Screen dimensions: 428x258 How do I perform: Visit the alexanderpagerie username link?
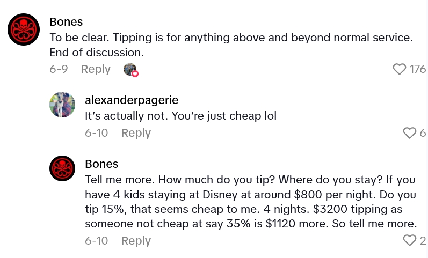[132, 100]
